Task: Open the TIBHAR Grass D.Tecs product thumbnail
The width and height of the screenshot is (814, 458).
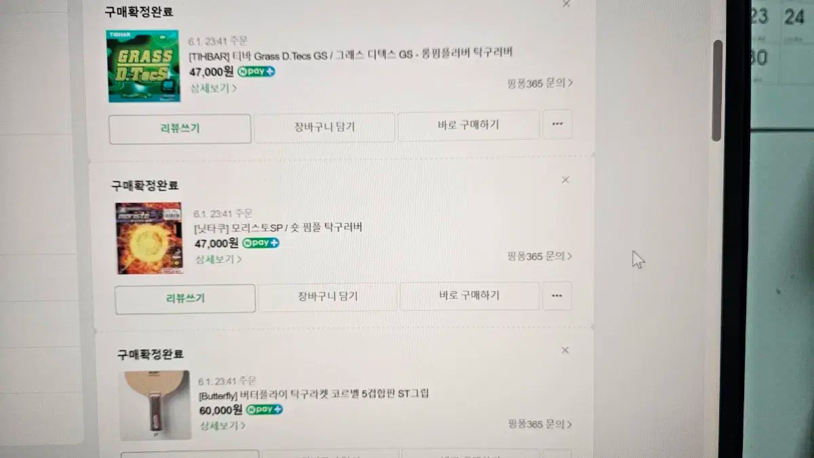Action: pyautogui.click(x=143, y=66)
